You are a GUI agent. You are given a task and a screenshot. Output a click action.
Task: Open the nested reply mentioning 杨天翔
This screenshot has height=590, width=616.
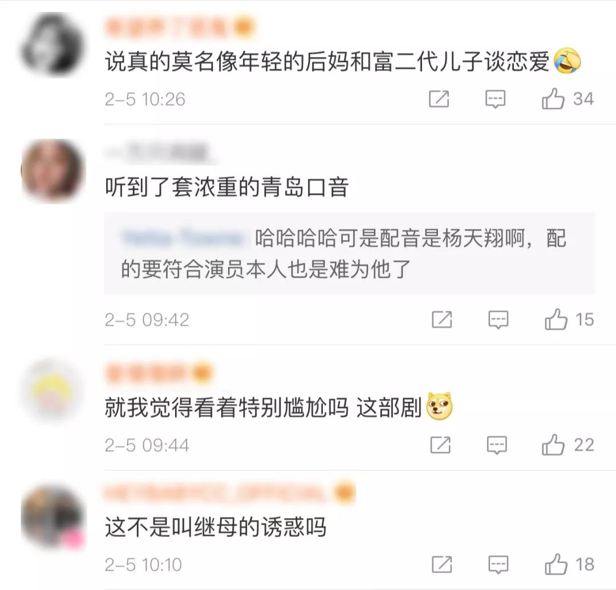coord(349,253)
